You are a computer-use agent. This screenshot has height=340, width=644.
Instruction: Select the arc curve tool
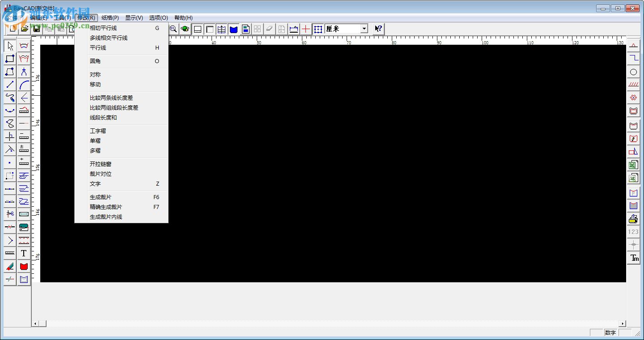(24, 85)
